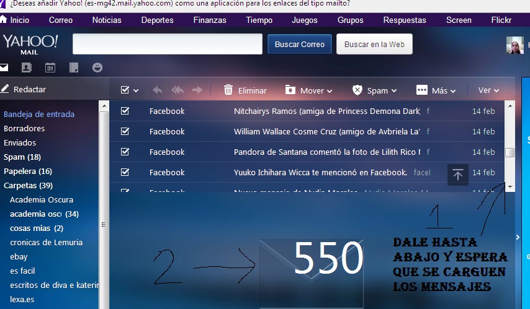Image resolution: width=530 pixels, height=309 pixels.
Task: Open Screen in top navigation
Action: pos(459,20)
